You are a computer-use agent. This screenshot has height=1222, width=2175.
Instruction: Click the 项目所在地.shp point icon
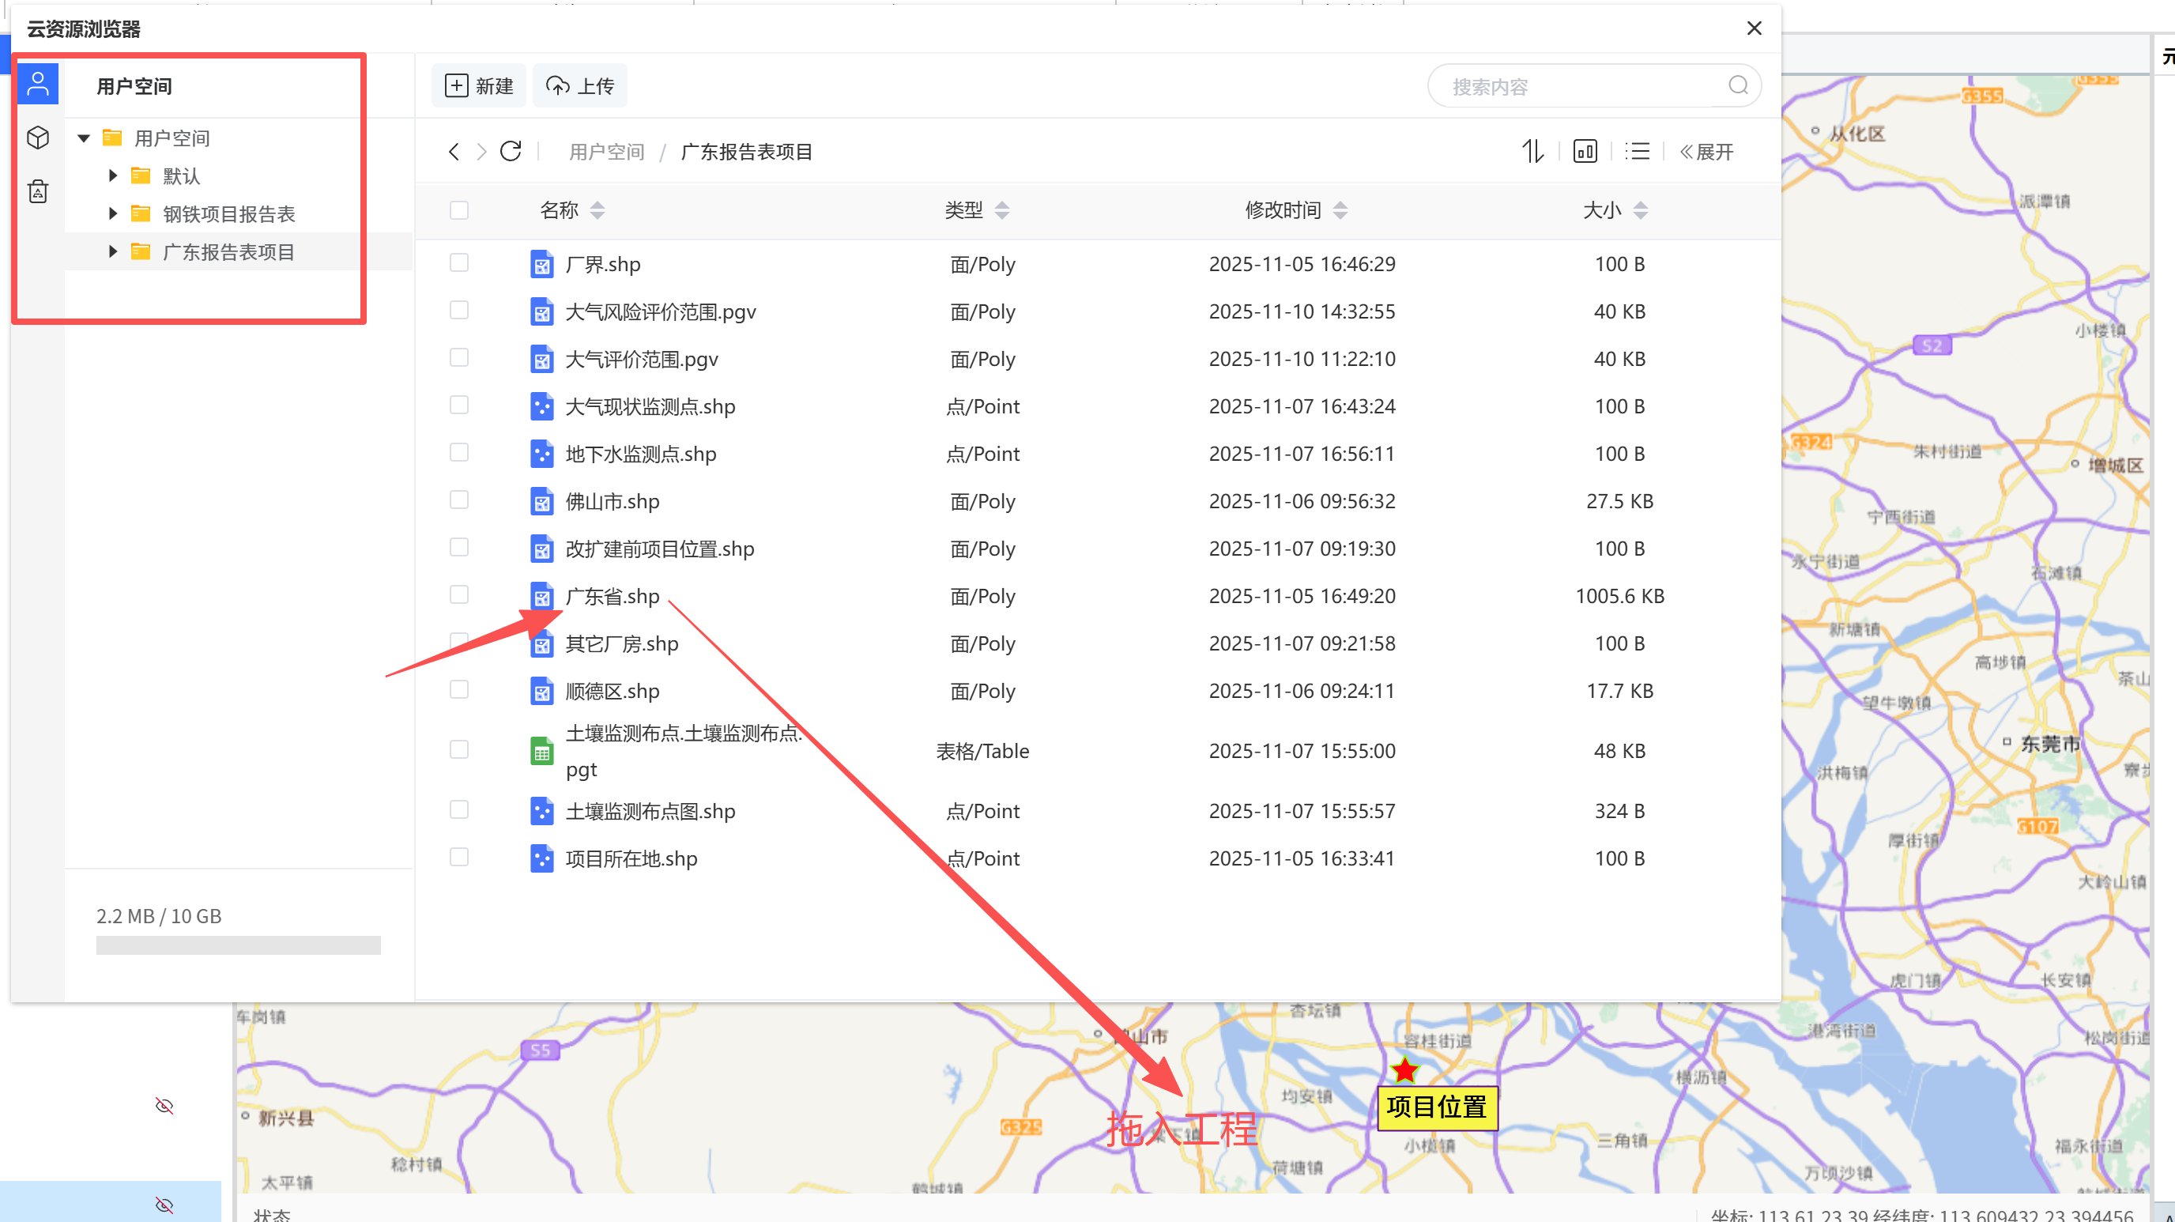pos(542,859)
